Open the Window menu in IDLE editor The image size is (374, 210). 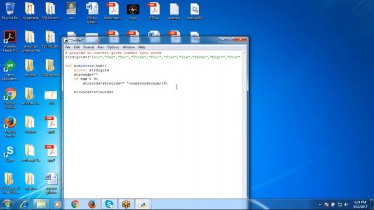pos(129,47)
